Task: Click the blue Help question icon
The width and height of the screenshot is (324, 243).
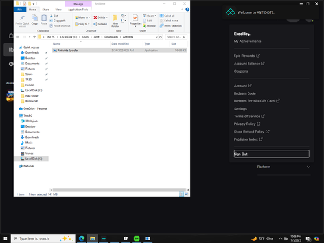Action: pyautogui.click(x=187, y=10)
